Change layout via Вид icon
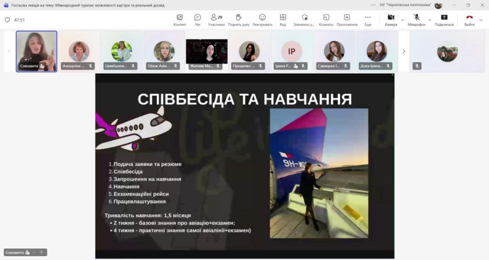The image size is (489, 260). [x=283, y=20]
